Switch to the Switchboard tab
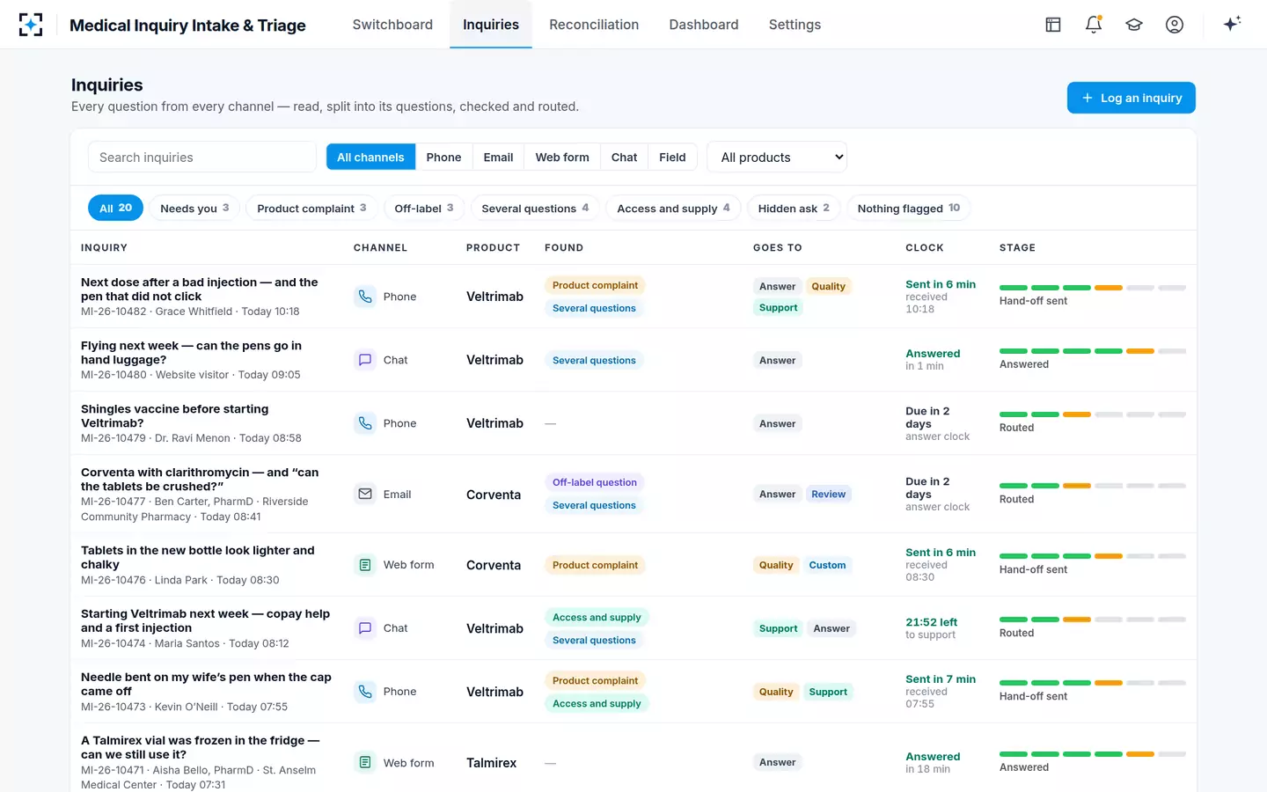Screen dimensions: 1267x792 coord(392,25)
